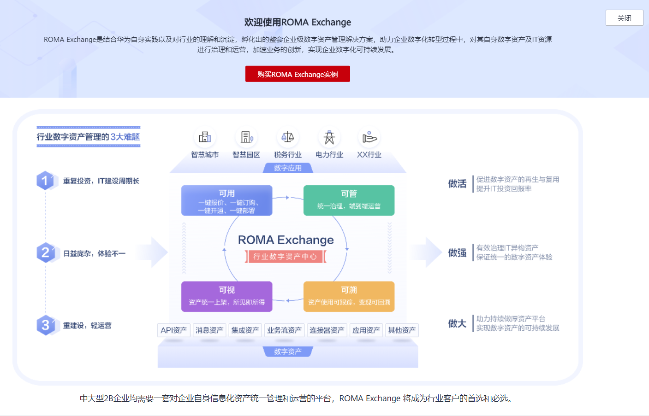Click the 做大 heading
This screenshot has width=649, height=416.
point(457,323)
